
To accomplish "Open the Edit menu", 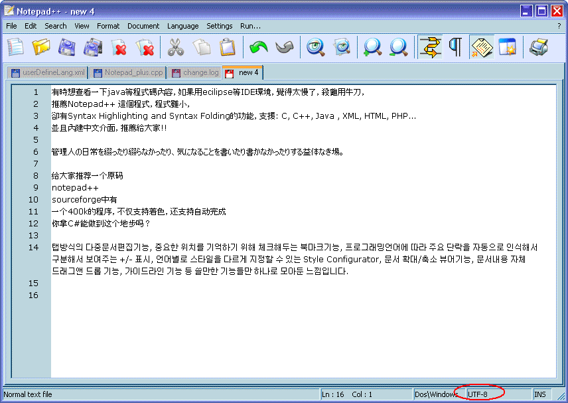I will [x=31, y=26].
